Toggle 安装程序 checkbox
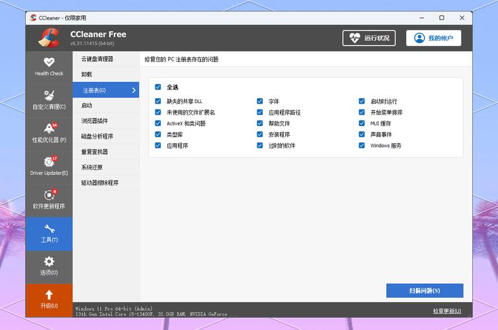This screenshot has width=498, height=330. pyautogui.click(x=260, y=135)
